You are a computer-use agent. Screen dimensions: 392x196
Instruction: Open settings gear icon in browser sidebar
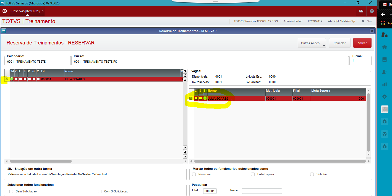click(x=384, y=97)
